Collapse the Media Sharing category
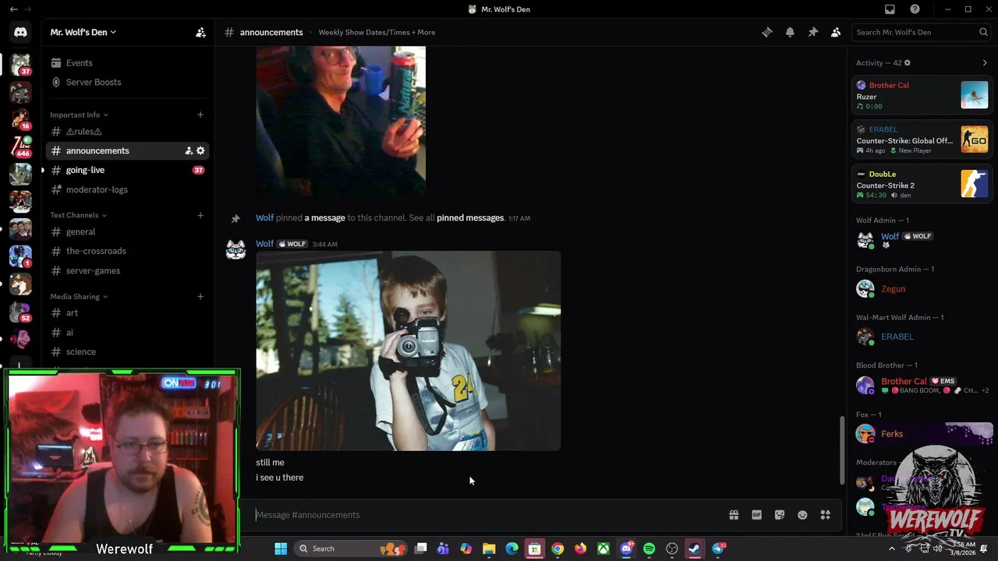998x561 pixels. pyautogui.click(x=79, y=296)
